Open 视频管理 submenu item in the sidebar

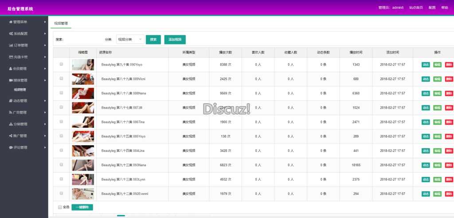20,90
